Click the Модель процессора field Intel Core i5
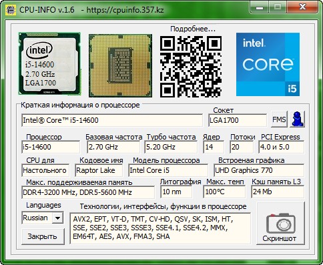 [168, 170]
